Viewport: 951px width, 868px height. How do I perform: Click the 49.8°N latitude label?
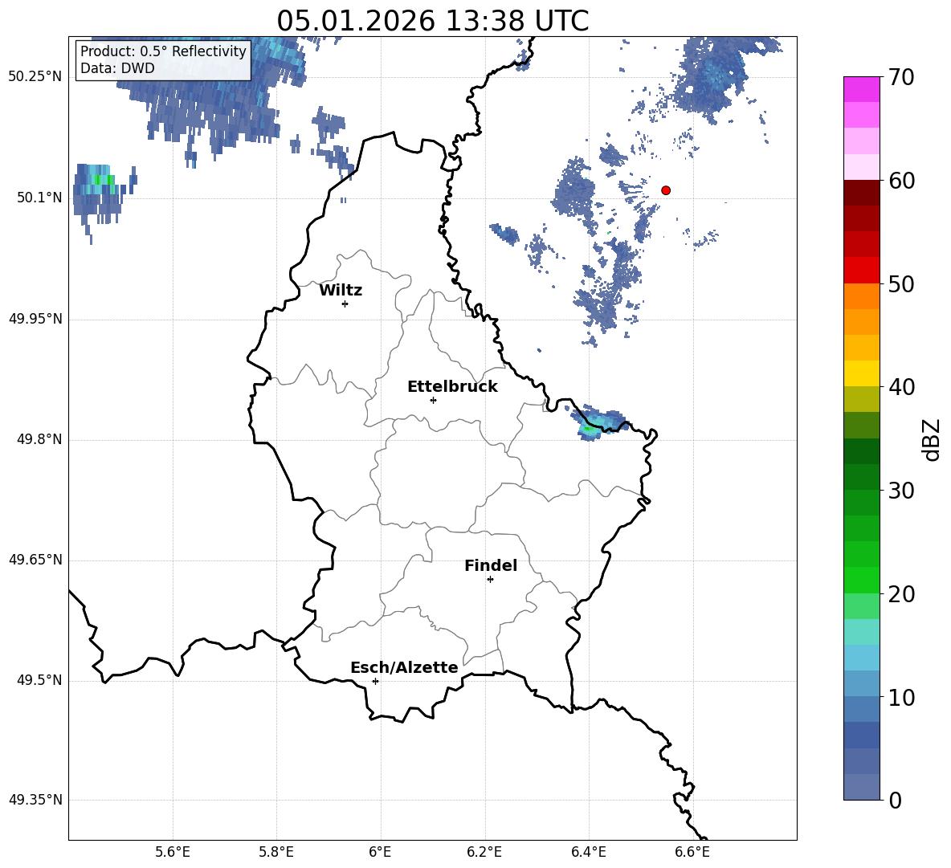pos(39,439)
